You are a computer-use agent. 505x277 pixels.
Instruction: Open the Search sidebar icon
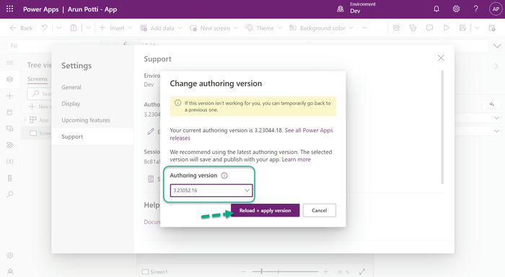point(9,194)
